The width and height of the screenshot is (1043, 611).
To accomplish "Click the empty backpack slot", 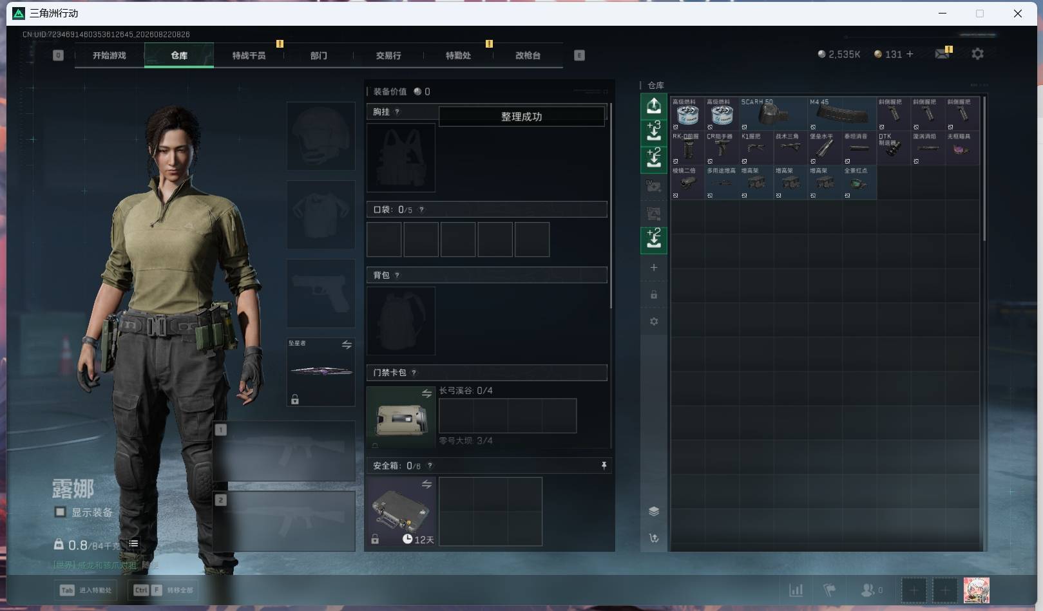I will pos(401,321).
